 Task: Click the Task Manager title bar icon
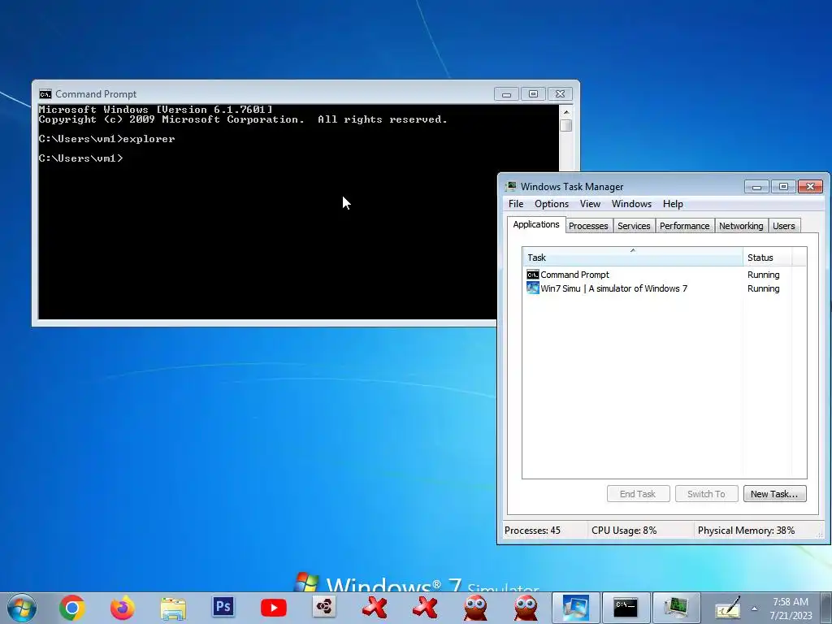(x=510, y=186)
